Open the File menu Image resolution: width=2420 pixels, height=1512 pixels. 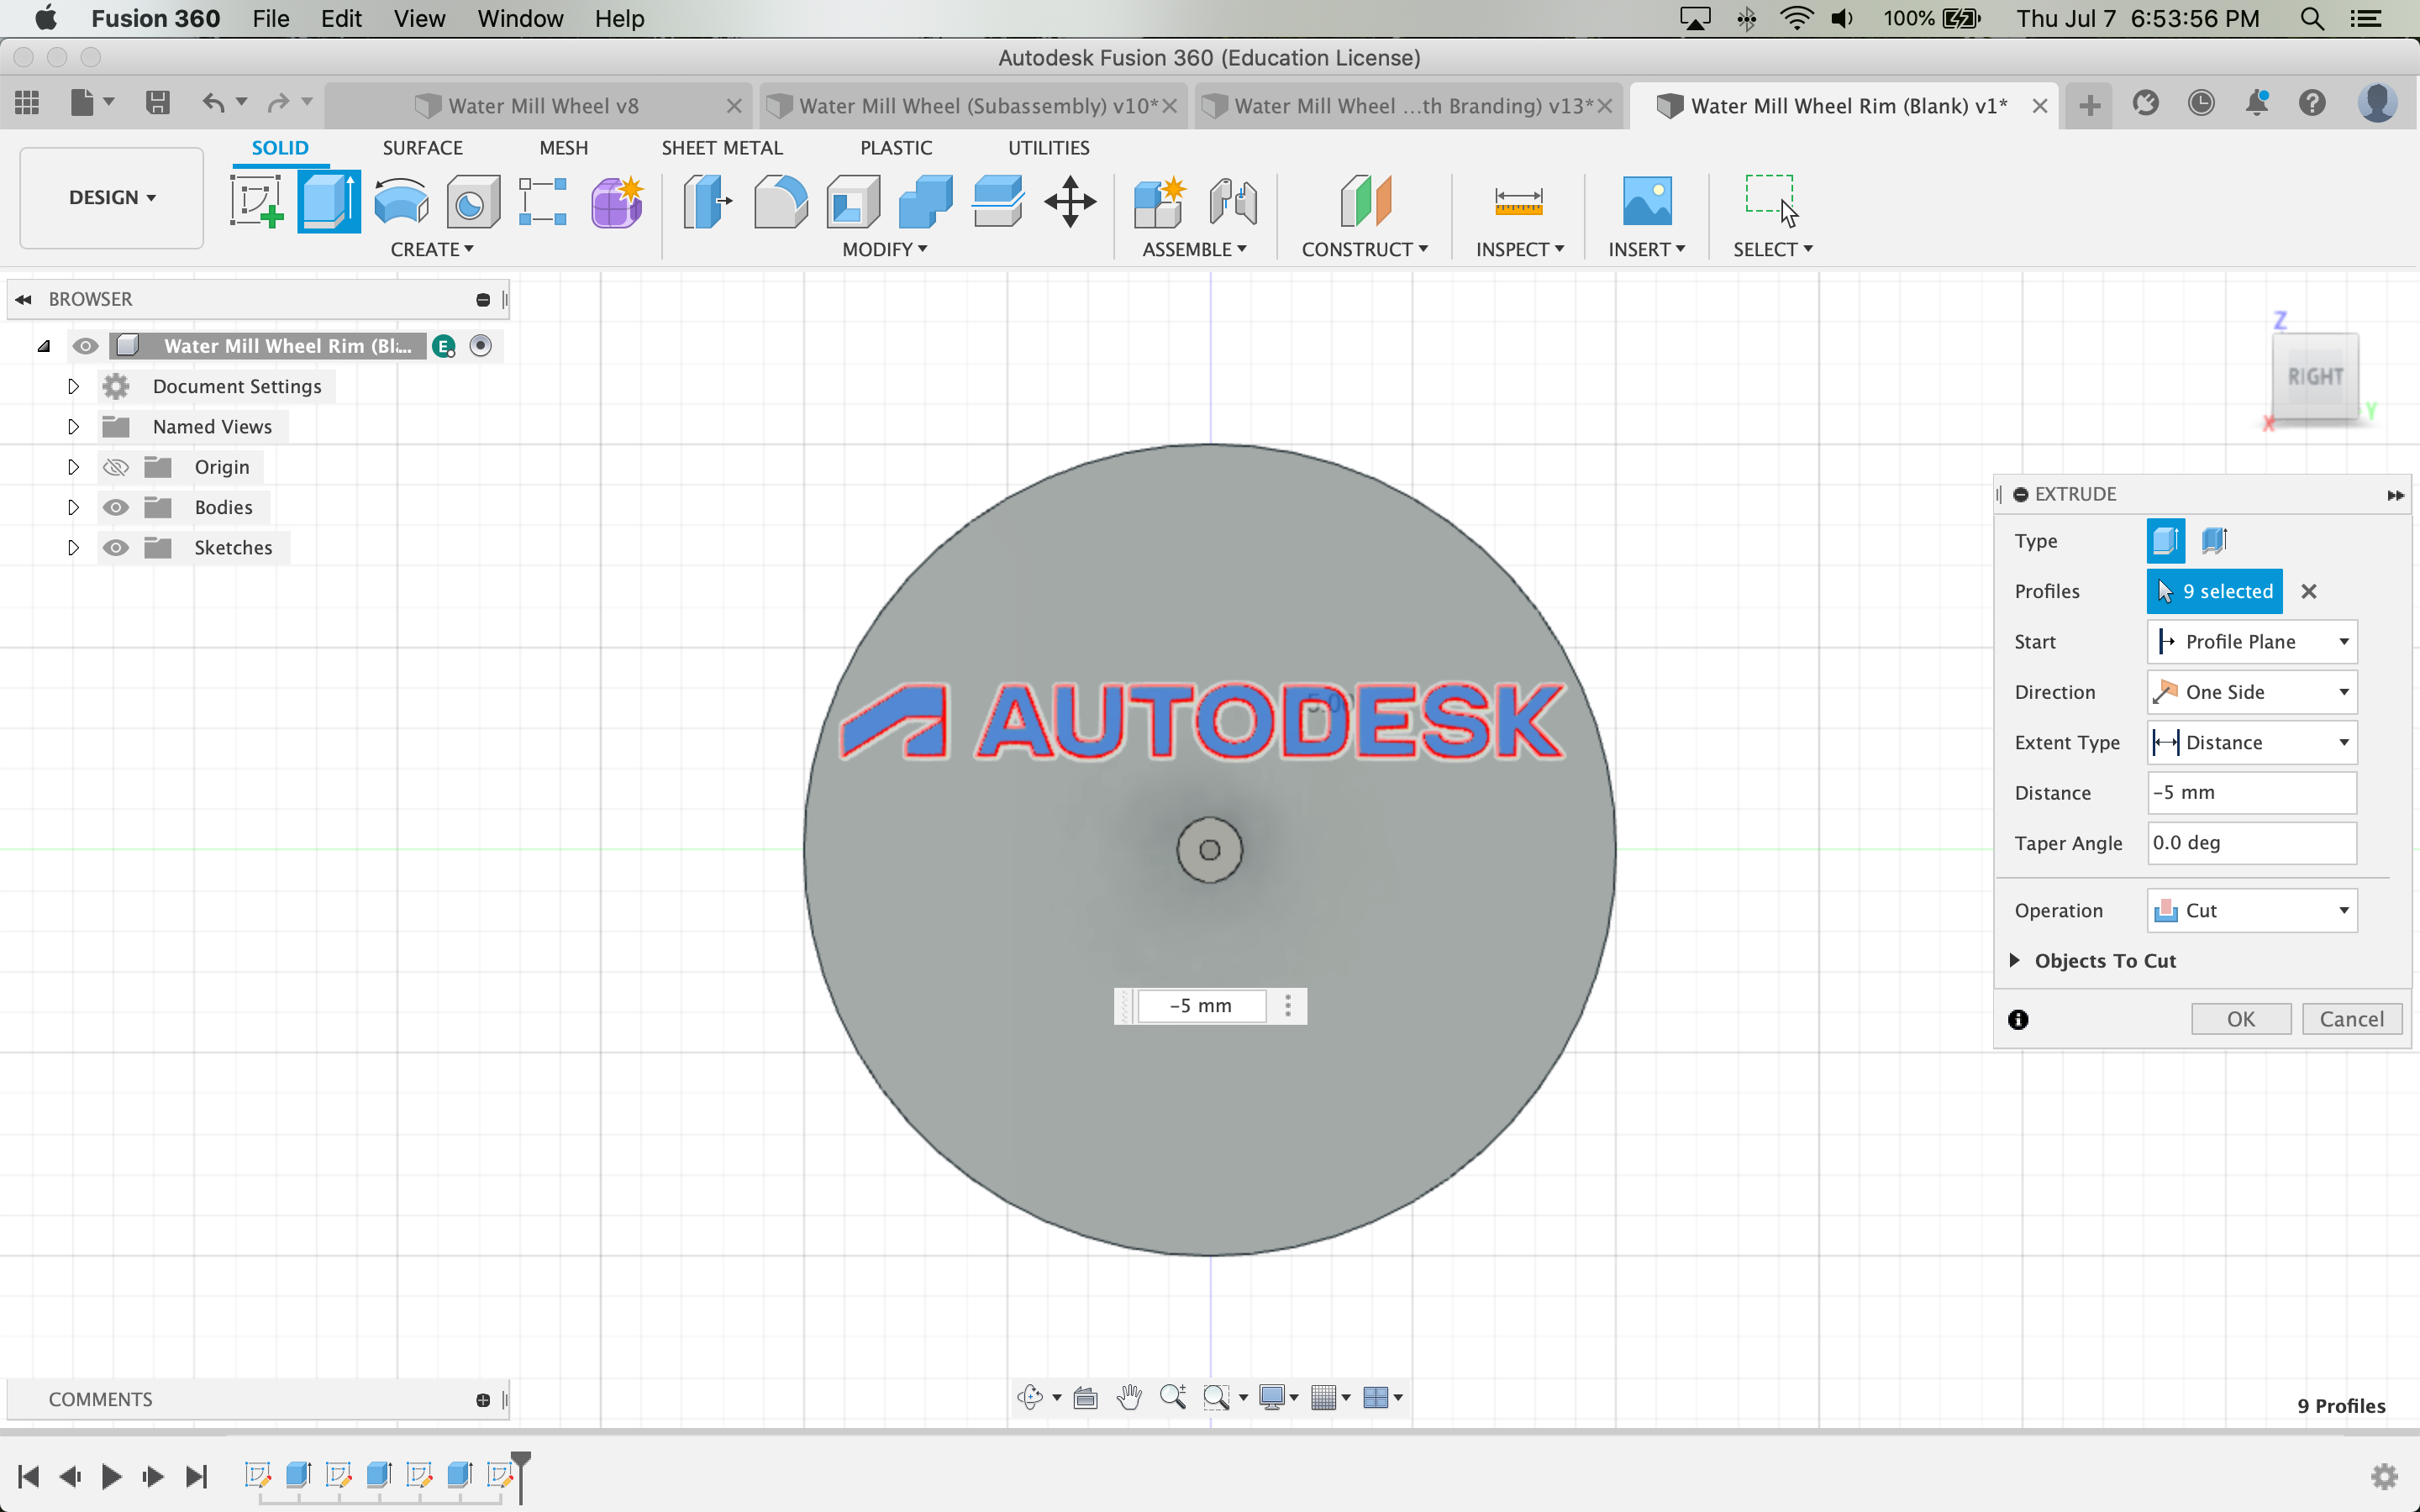pos(270,18)
